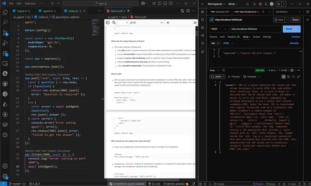Open Postman code snippet icon
The height and width of the screenshot is (186, 311).
click(x=307, y=20)
